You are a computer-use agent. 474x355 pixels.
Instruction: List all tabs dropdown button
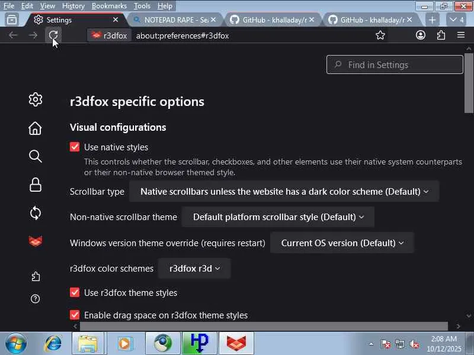tap(456, 20)
